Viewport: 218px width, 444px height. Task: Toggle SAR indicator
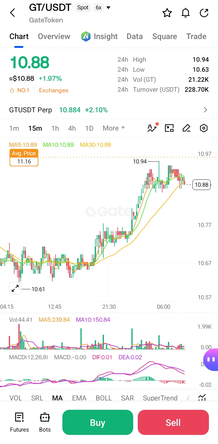pos(127,398)
